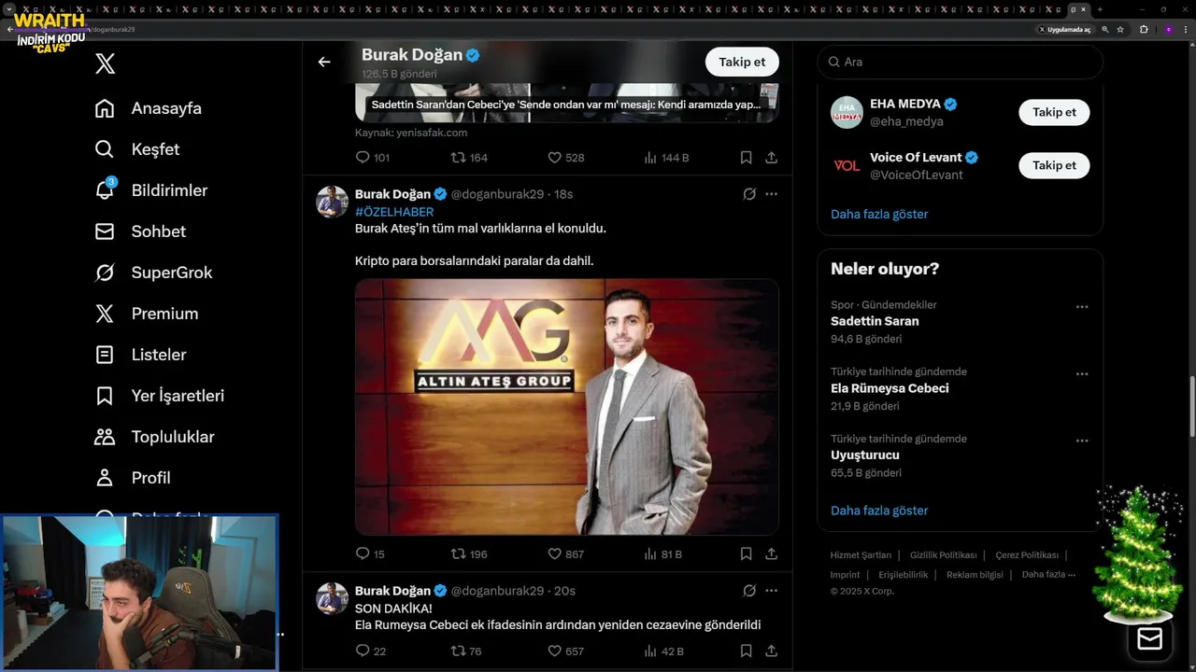Open Bildirimler notifications
The width and height of the screenshot is (1196, 672).
(151, 190)
